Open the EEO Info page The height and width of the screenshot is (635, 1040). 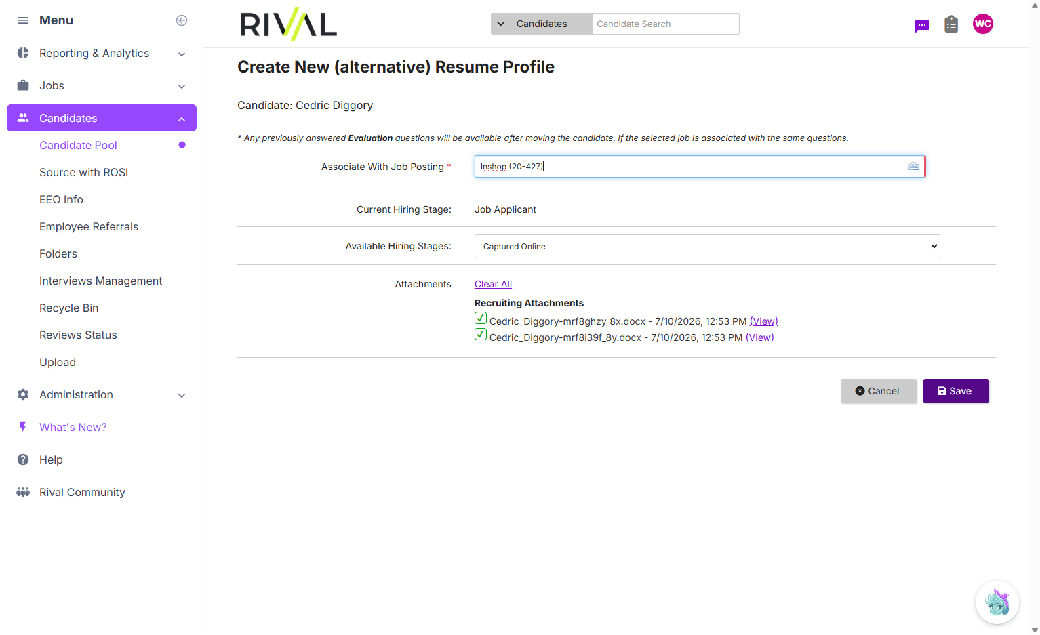61,199
